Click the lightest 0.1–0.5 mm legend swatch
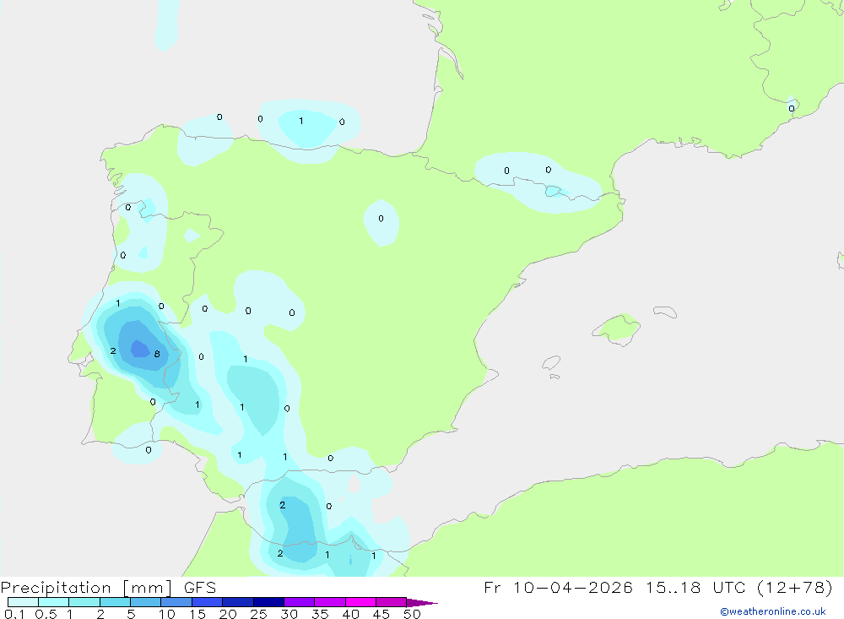 (x=23, y=602)
